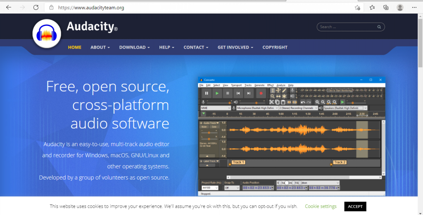Image resolution: width=423 pixels, height=215 pixels.
Task: Open browser profile avatar
Action: tap(400, 7)
